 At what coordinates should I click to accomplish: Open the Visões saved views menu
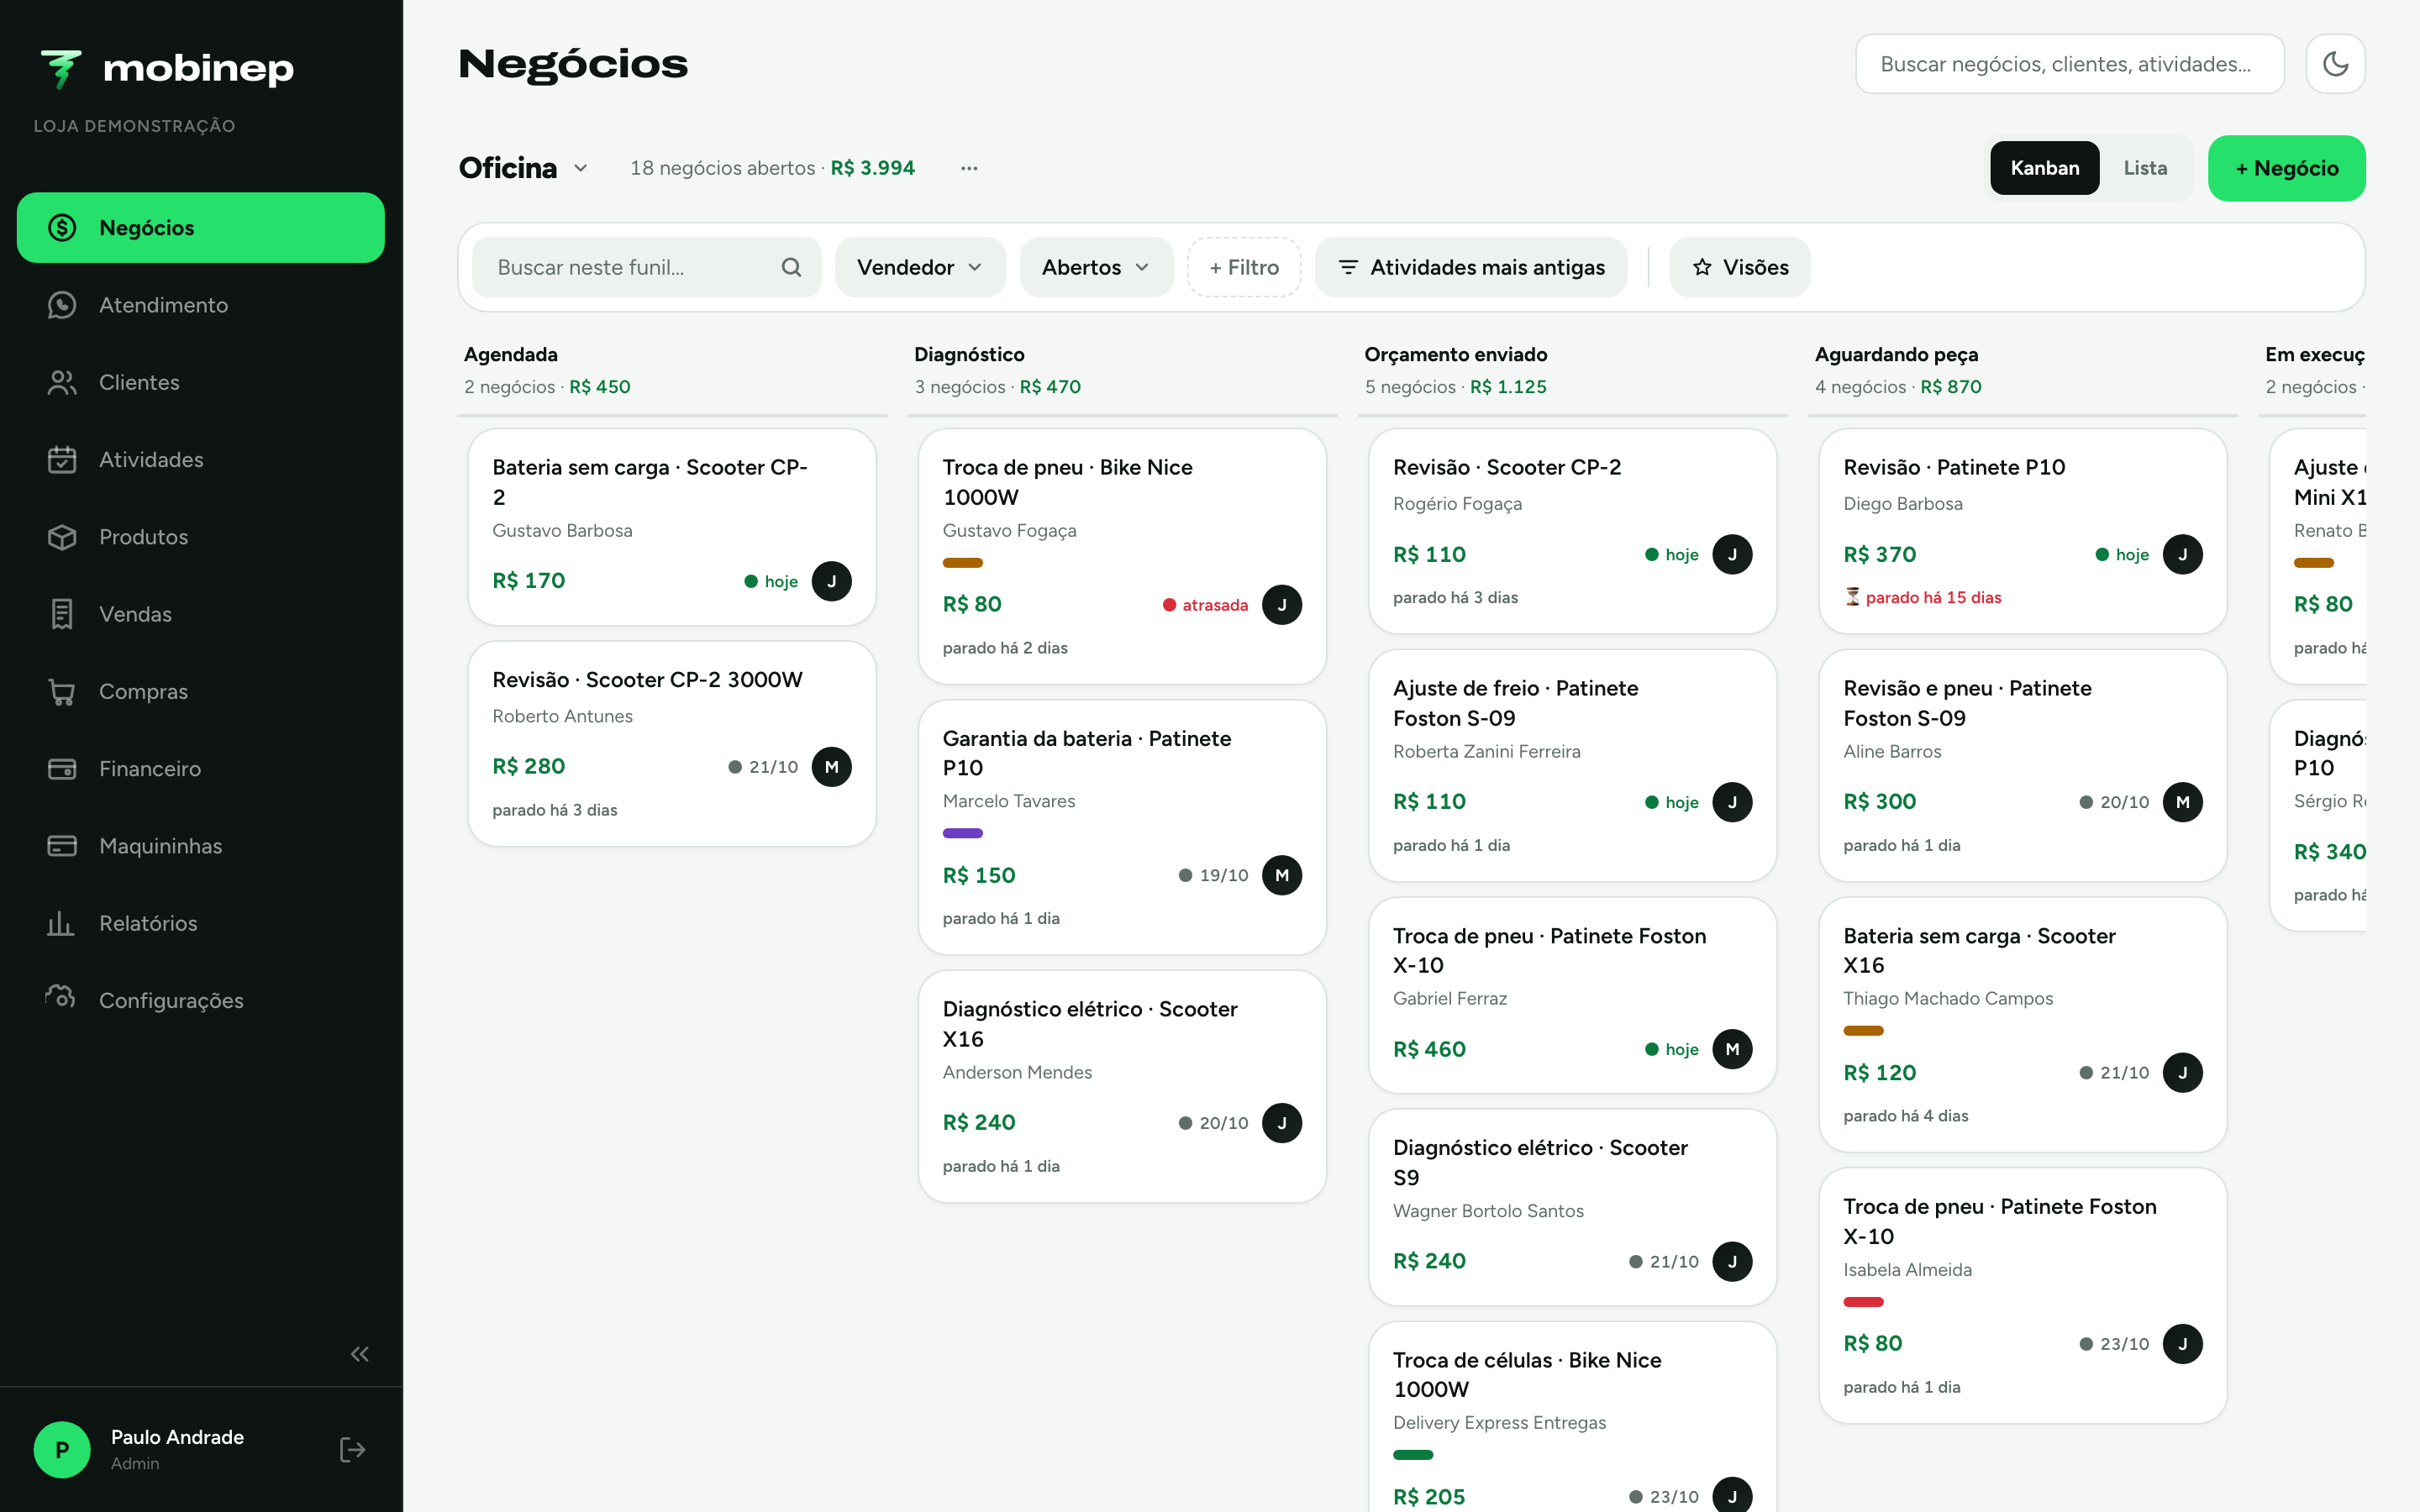point(1740,267)
